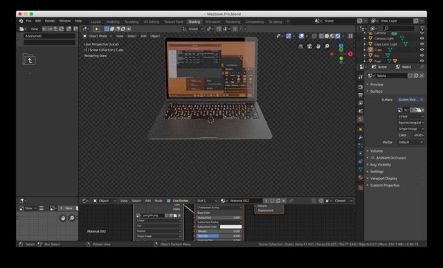Open the Modifier wrench properties tab
The width and height of the screenshot is (443, 268).
(x=361, y=137)
